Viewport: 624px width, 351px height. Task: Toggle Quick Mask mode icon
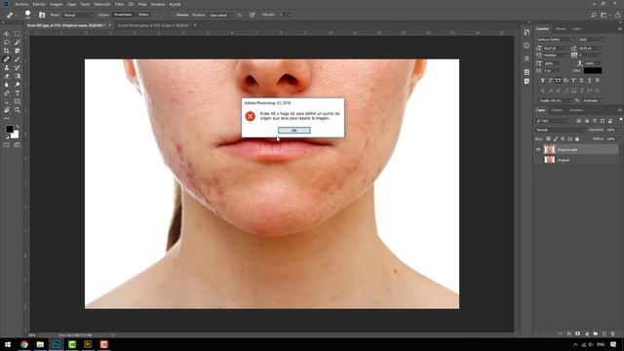tap(7, 145)
